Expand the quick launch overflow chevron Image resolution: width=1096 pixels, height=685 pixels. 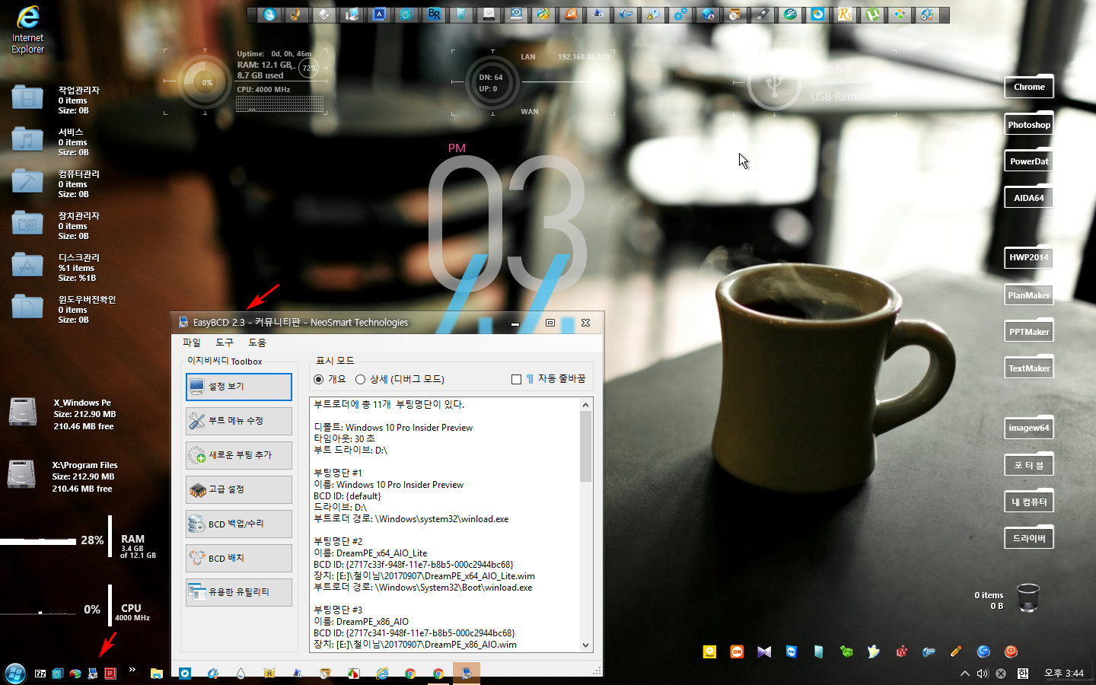click(132, 670)
